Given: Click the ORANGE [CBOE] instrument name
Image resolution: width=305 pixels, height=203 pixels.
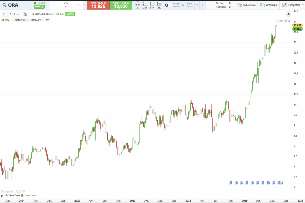Looking at the screenshot, I should pos(45,14).
